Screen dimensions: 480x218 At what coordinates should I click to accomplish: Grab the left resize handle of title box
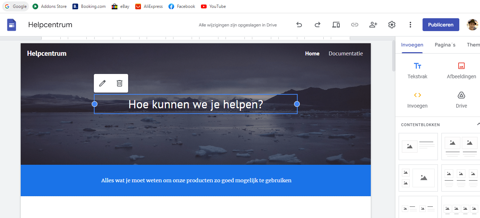click(x=95, y=104)
